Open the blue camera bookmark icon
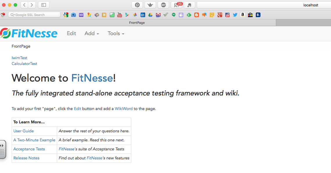The height and width of the screenshot is (173, 331). (73, 15)
